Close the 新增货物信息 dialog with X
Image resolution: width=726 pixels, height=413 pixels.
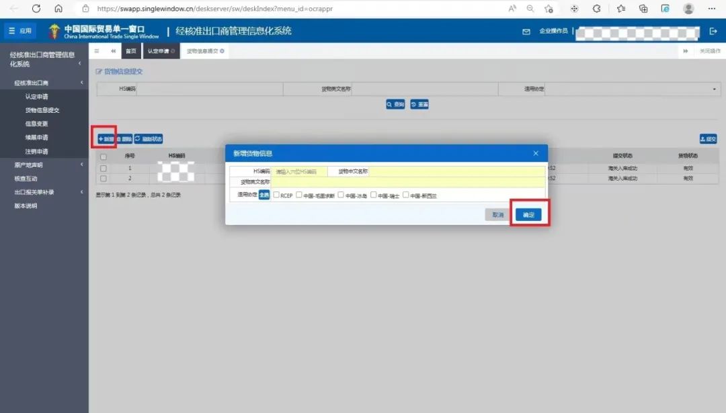coord(536,153)
